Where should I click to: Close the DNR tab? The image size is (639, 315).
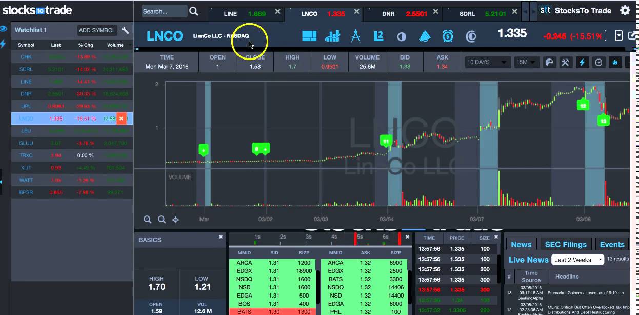click(436, 11)
